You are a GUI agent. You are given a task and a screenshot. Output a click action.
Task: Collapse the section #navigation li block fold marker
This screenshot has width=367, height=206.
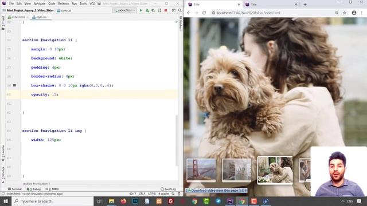21,40
